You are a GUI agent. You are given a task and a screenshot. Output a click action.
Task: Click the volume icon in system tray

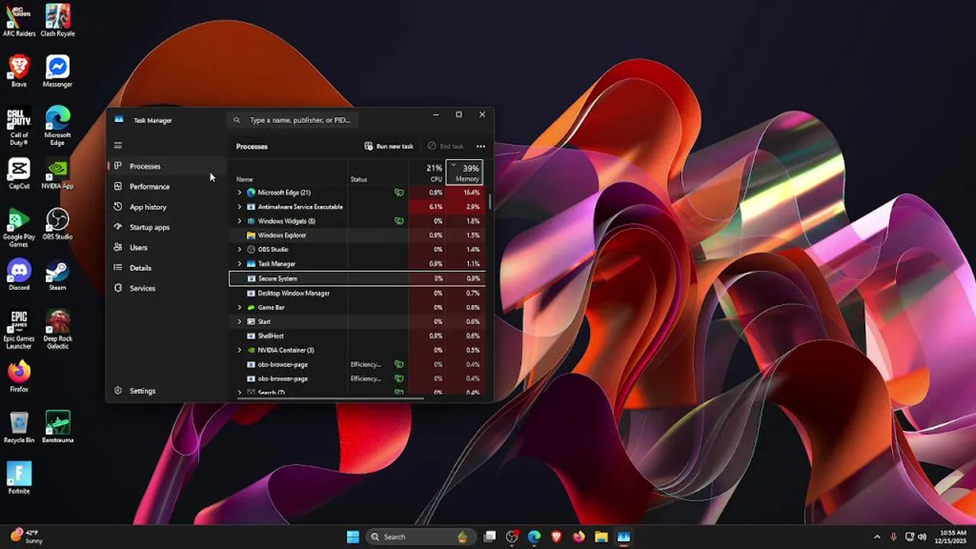point(922,537)
